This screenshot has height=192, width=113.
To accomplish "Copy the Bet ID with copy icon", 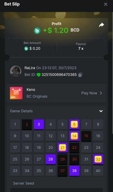I will pyautogui.click(x=80, y=75).
